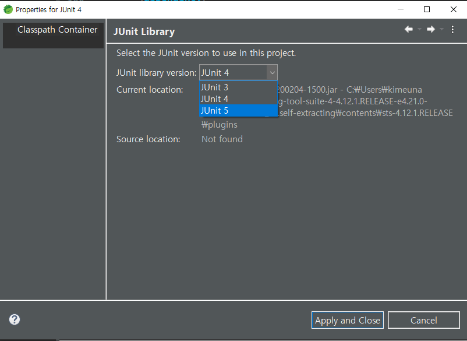Screen dimensions: 467x341
Task: Close the Properties for JUnit 4 window
Action: [453, 9]
